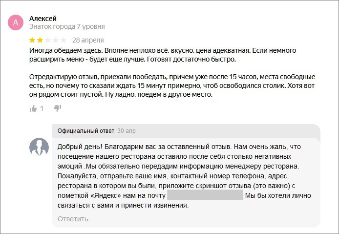Click the Официальный ответ header label
Image resolution: width=339 pixels, height=234 pixels.
(86, 131)
